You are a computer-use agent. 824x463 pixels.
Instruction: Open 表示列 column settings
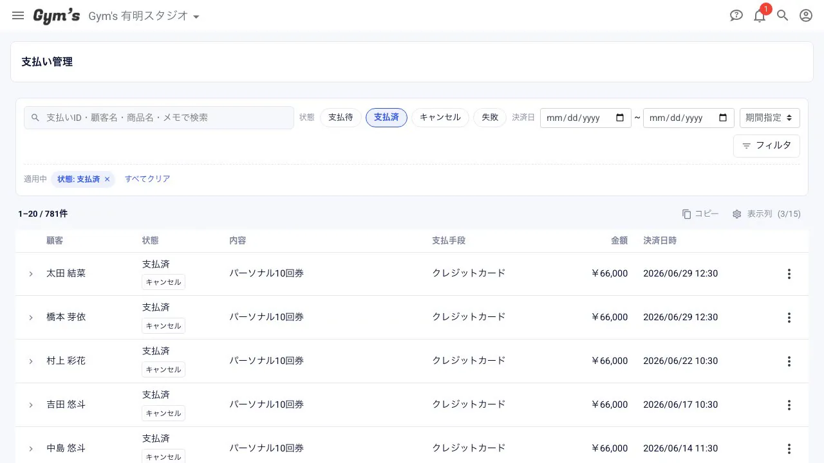(x=766, y=213)
